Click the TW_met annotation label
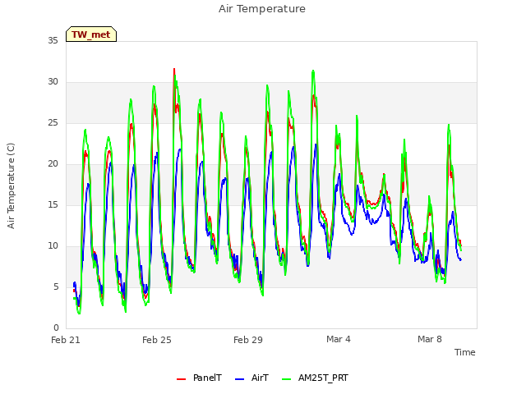Screen dimensions: 526x394 point(91,34)
